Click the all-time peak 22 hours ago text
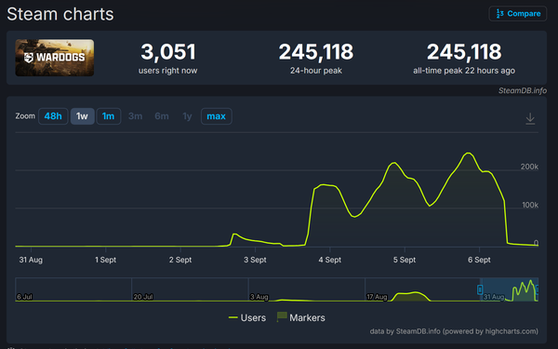The image size is (558, 349). tap(464, 71)
